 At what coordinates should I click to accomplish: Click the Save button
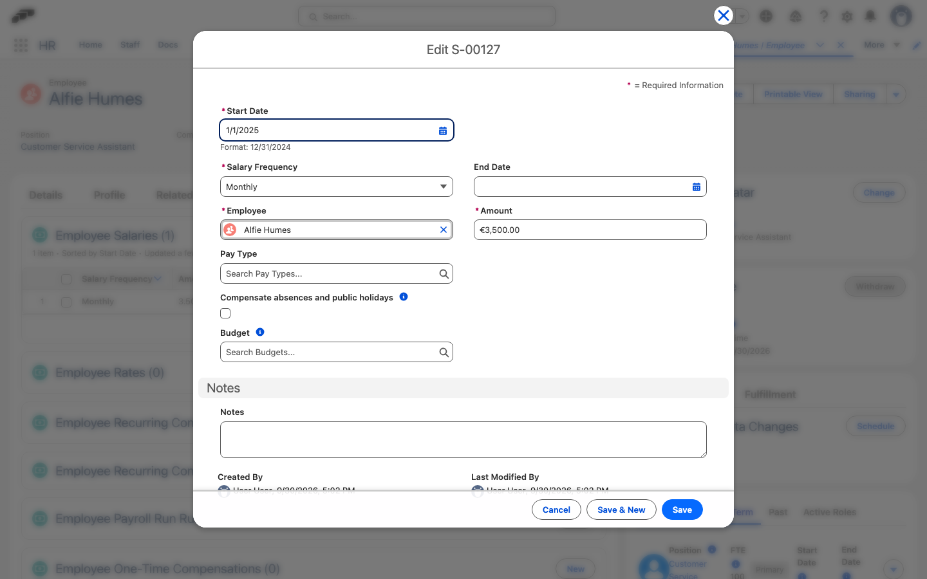682,510
